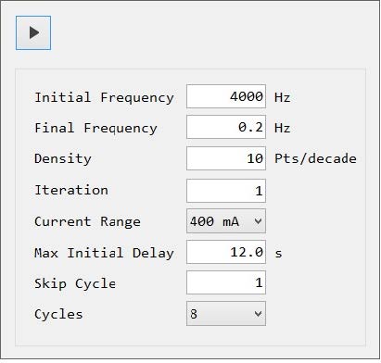381x363 pixels.
Task: Edit the Initial Frequency field showing 4000
Action: point(226,96)
